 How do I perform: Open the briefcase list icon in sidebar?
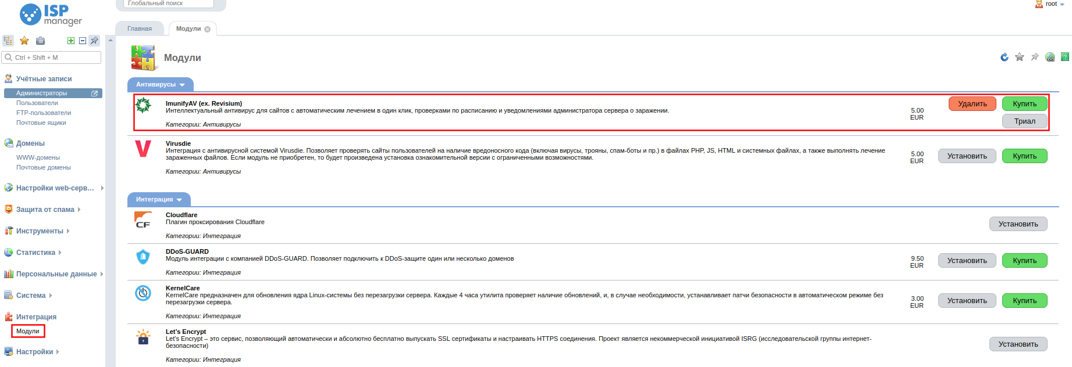(40, 41)
